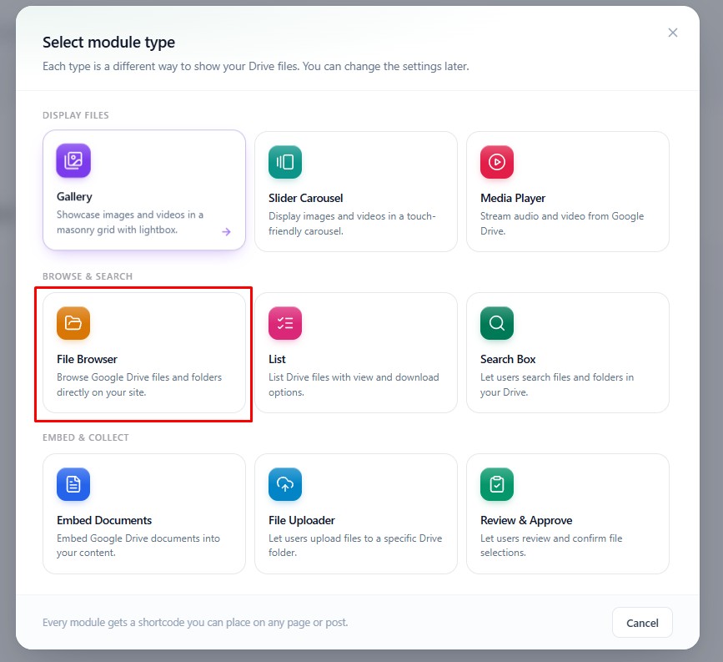Click the "DISPLAY FILES" section label
This screenshot has height=662, width=723.
(76, 115)
